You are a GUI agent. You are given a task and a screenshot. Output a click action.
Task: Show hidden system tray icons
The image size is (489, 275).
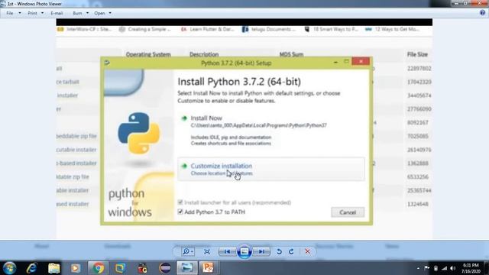[418, 268]
